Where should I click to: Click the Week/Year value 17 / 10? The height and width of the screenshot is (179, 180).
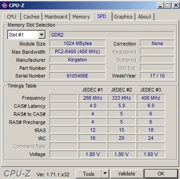pyautogui.click(x=157, y=76)
